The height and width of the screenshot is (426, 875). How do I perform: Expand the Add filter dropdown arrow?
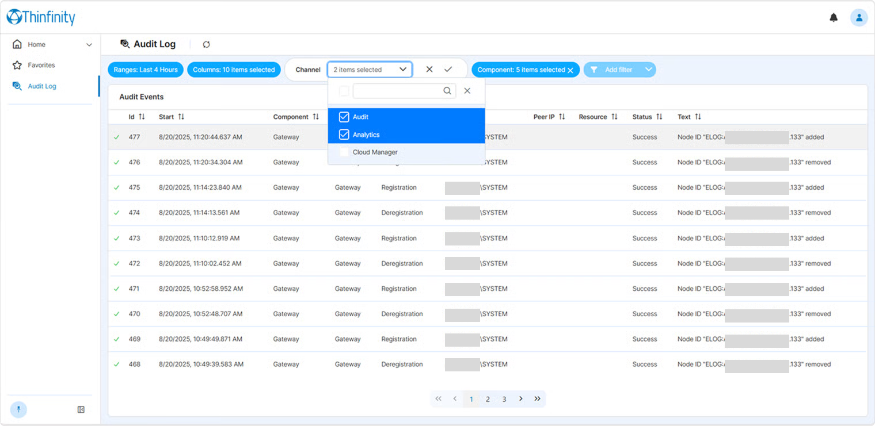point(649,70)
